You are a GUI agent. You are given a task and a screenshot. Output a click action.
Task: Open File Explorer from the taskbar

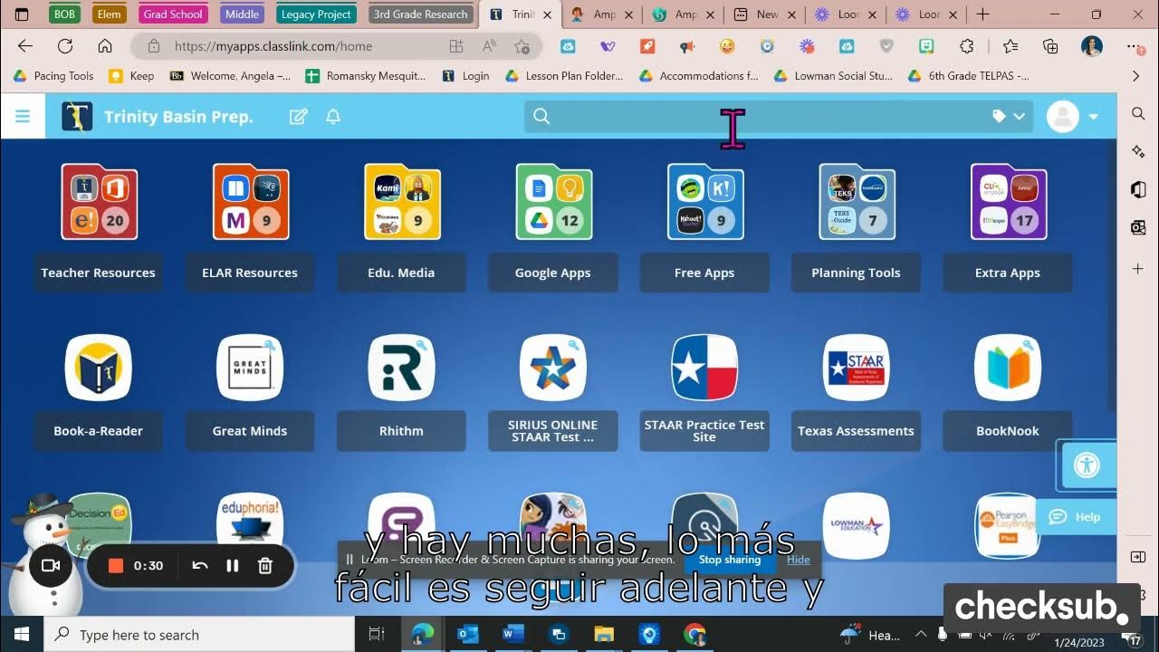point(604,634)
